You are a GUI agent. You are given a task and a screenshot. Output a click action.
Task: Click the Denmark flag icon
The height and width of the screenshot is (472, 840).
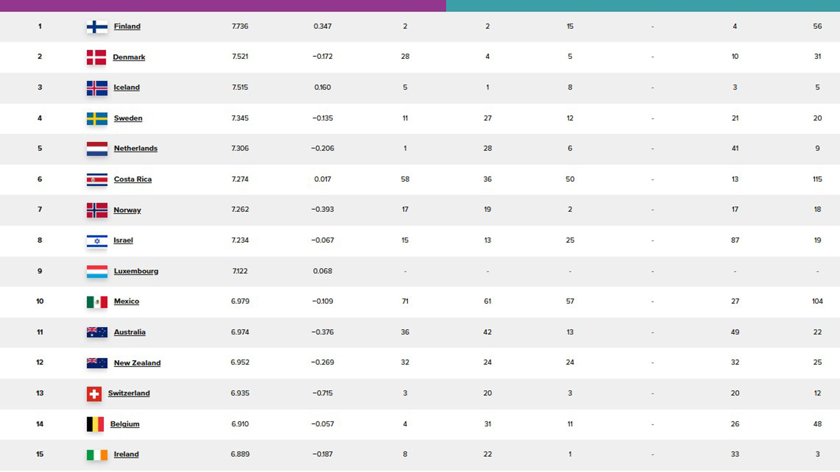point(96,57)
